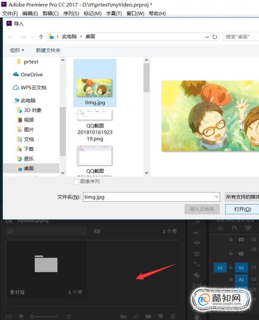Toggle lock on track V3
Image resolution: width=259 pixels, height=320 pixels.
(x=231, y=239)
